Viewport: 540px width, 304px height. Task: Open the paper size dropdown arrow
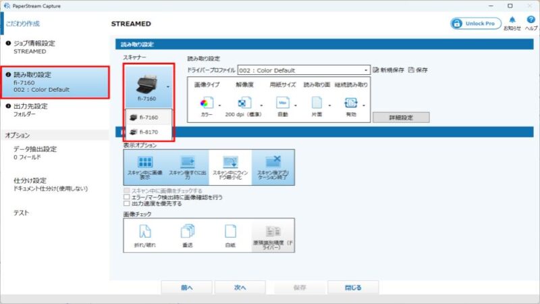pyautogui.click(x=296, y=105)
